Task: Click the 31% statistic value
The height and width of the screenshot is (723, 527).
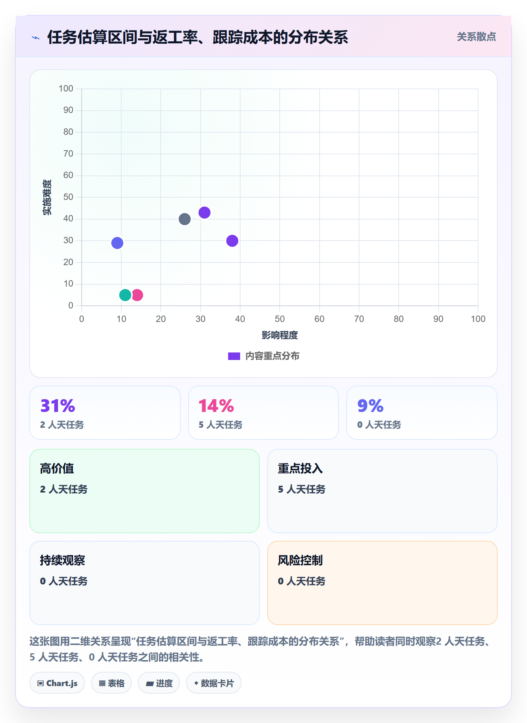Action: click(x=58, y=406)
